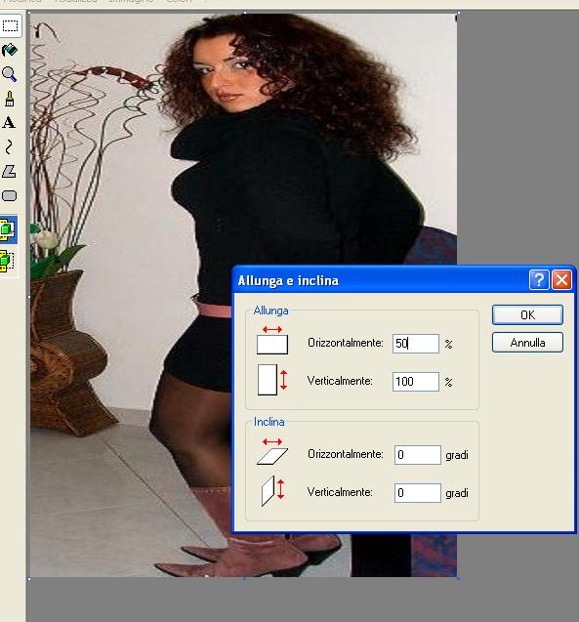Focus the Inclina Orizzontalmente gradi field
This screenshot has height=622, width=579.
[x=417, y=455]
